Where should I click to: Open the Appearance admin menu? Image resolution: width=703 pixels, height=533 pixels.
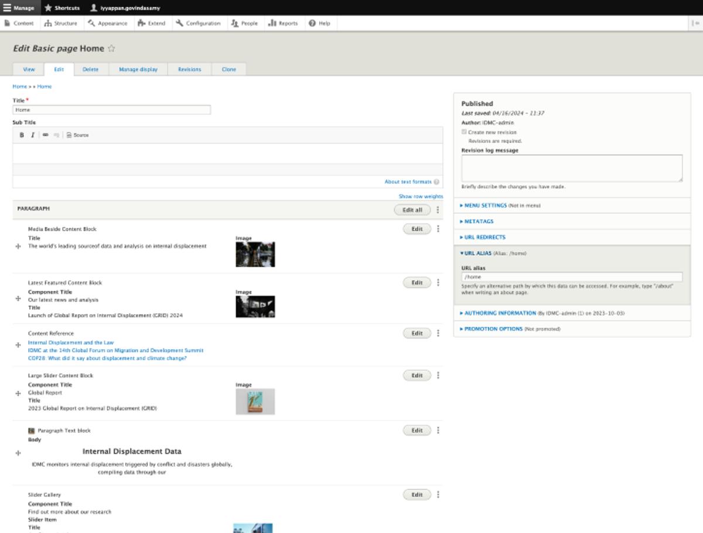pyautogui.click(x=108, y=23)
